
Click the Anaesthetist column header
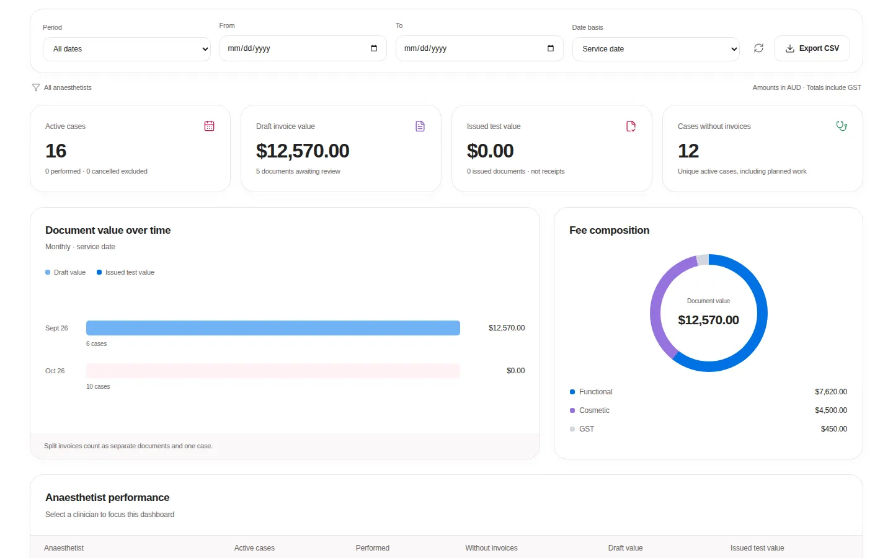click(64, 548)
